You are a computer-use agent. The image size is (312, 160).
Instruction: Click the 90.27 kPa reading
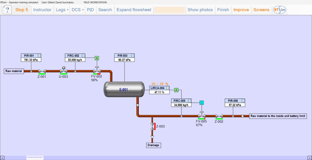tap(125, 60)
